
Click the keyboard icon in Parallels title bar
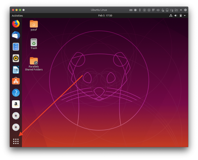coord(131,10)
